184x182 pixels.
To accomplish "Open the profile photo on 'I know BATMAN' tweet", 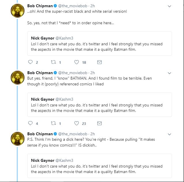I will (18, 78).
